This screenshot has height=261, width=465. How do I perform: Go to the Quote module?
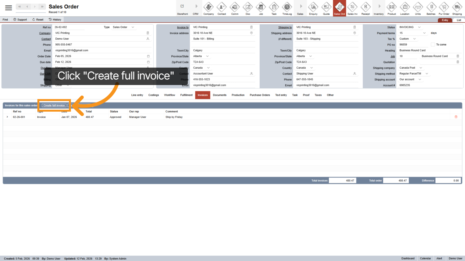(x=326, y=8)
